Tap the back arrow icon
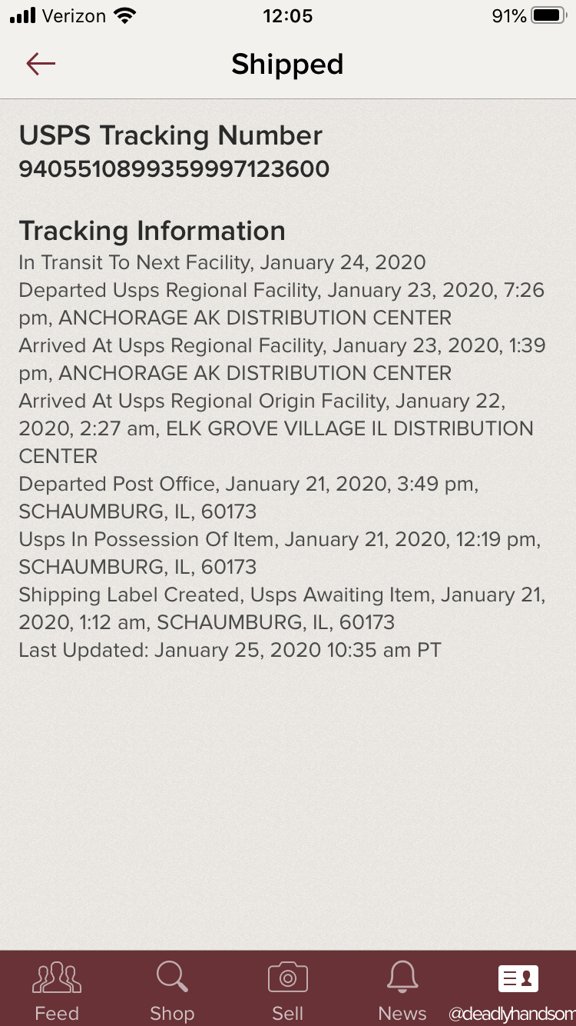 pyautogui.click(x=41, y=64)
